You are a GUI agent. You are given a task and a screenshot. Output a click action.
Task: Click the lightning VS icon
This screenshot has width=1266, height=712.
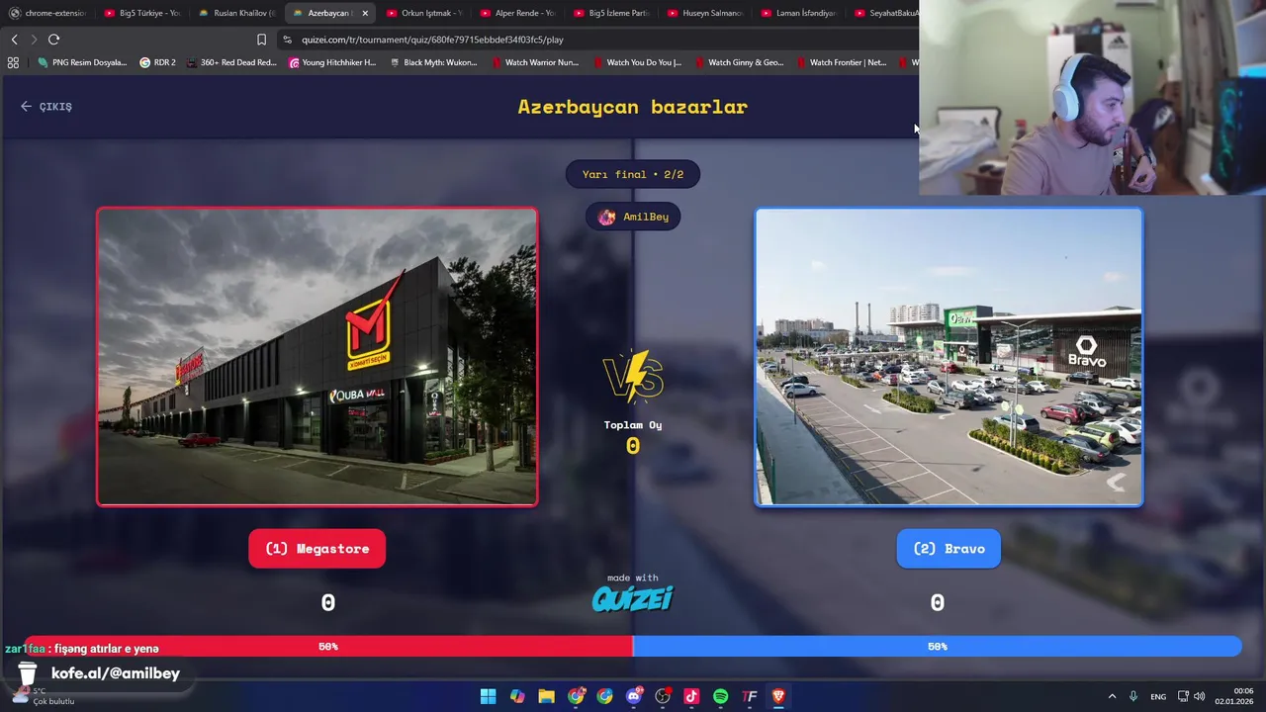click(633, 378)
